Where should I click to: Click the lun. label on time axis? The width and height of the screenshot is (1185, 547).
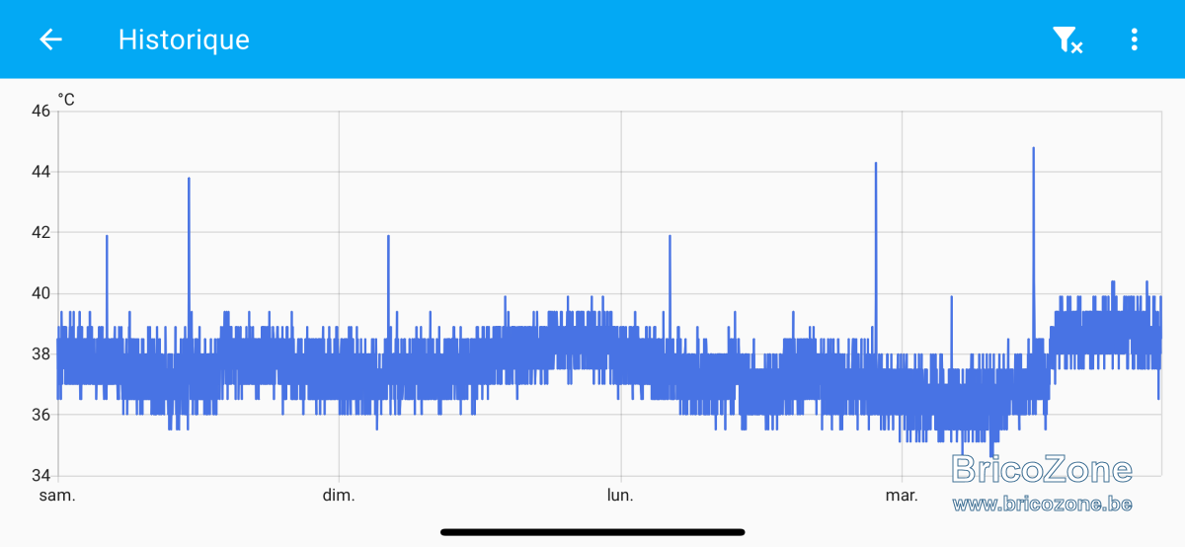(620, 495)
